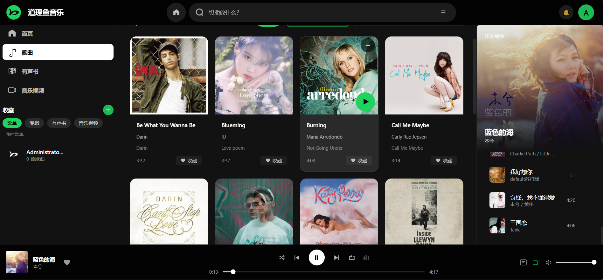Click the shuffle playback icon
Image resolution: width=603 pixels, height=280 pixels.
pyautogui.click(x=281, y=257)
